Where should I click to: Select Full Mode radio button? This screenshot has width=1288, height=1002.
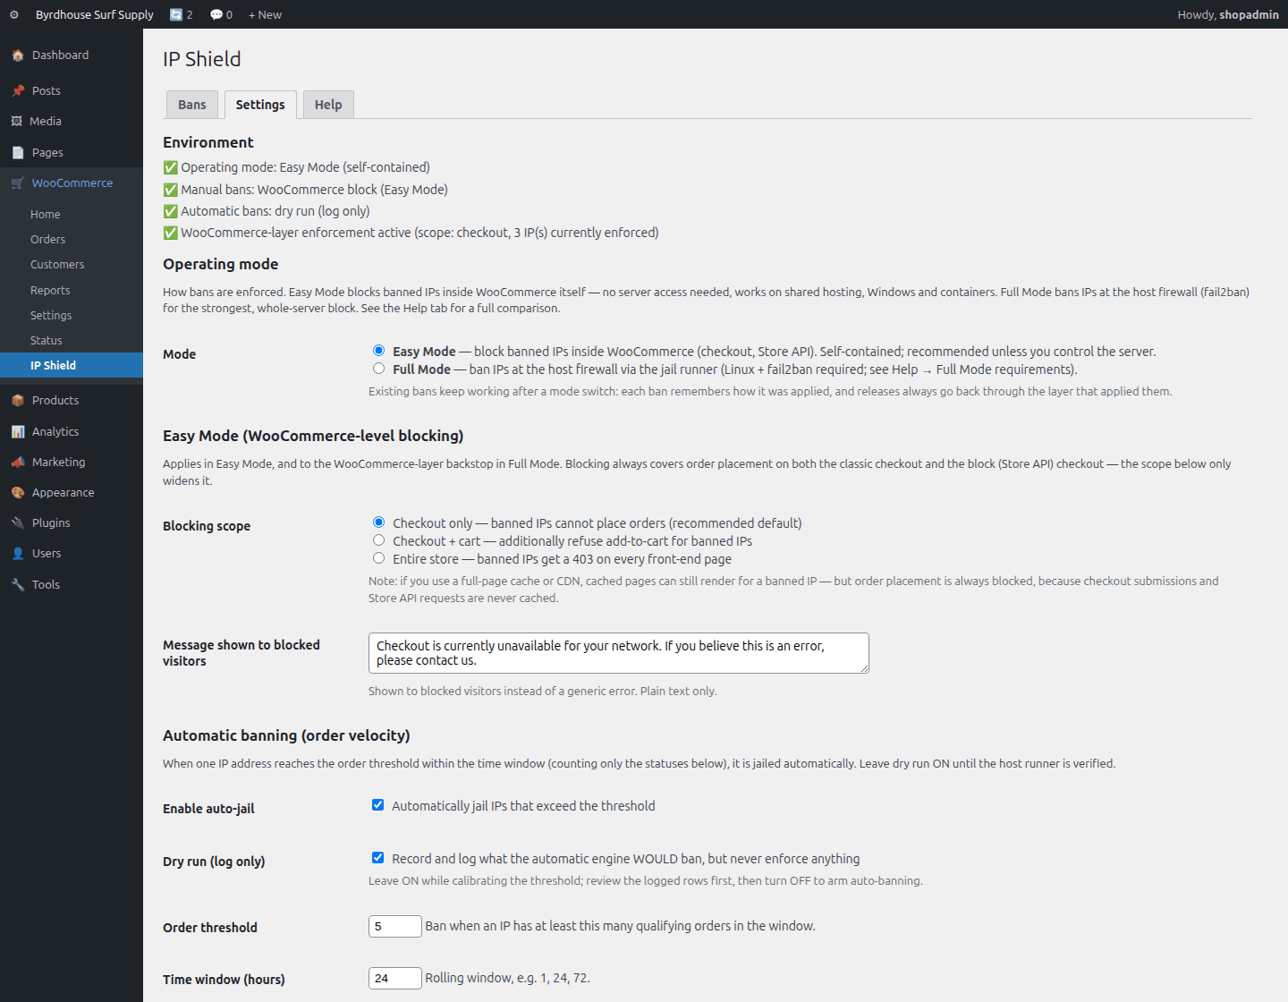(x=379, y=369)
